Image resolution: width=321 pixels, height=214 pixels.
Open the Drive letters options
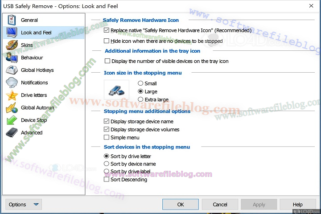(x=34, y=95)
